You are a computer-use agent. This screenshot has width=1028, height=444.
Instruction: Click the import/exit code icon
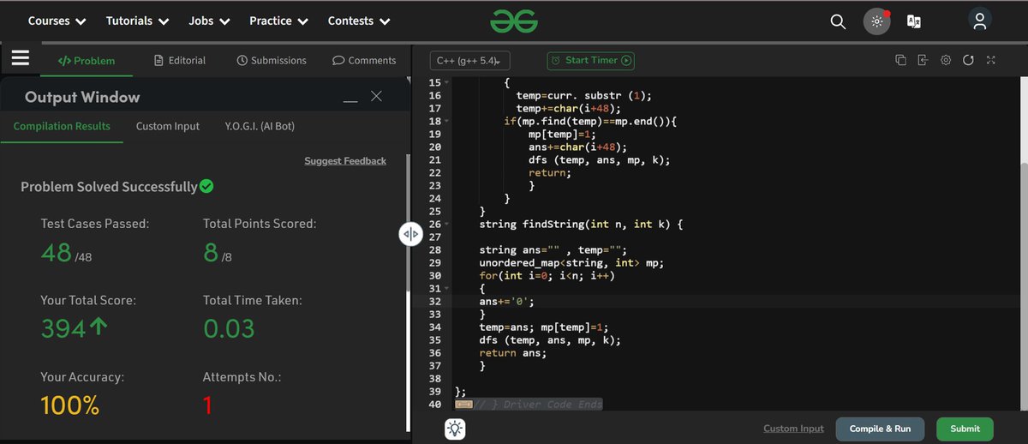tap(923, 60)
